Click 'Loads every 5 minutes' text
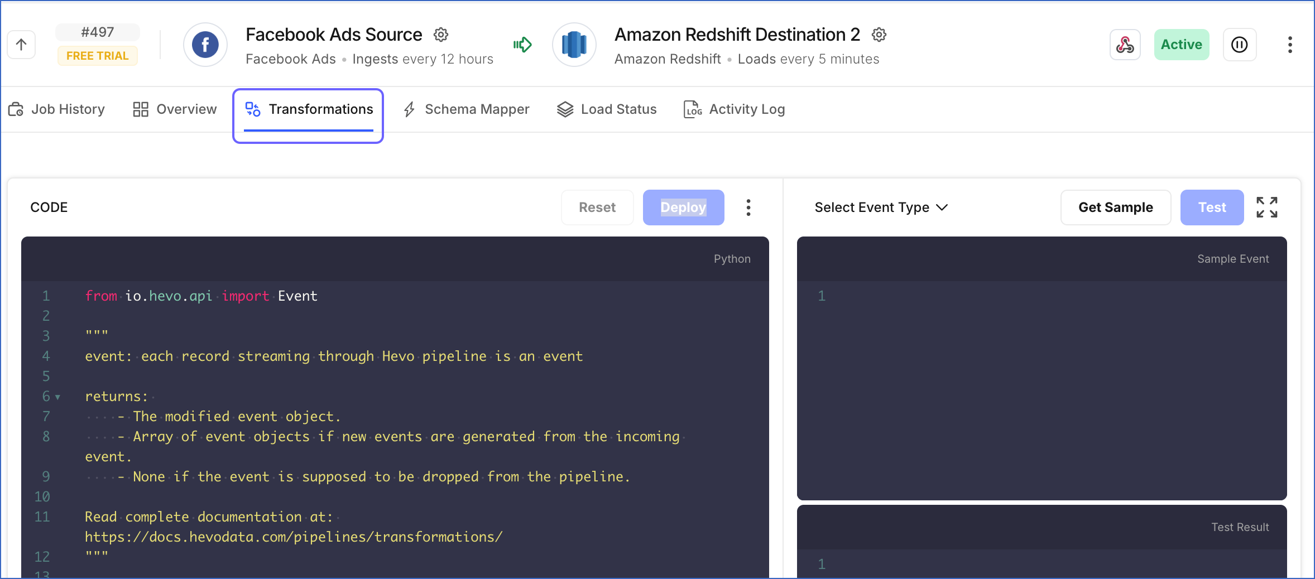 (808, 59)
